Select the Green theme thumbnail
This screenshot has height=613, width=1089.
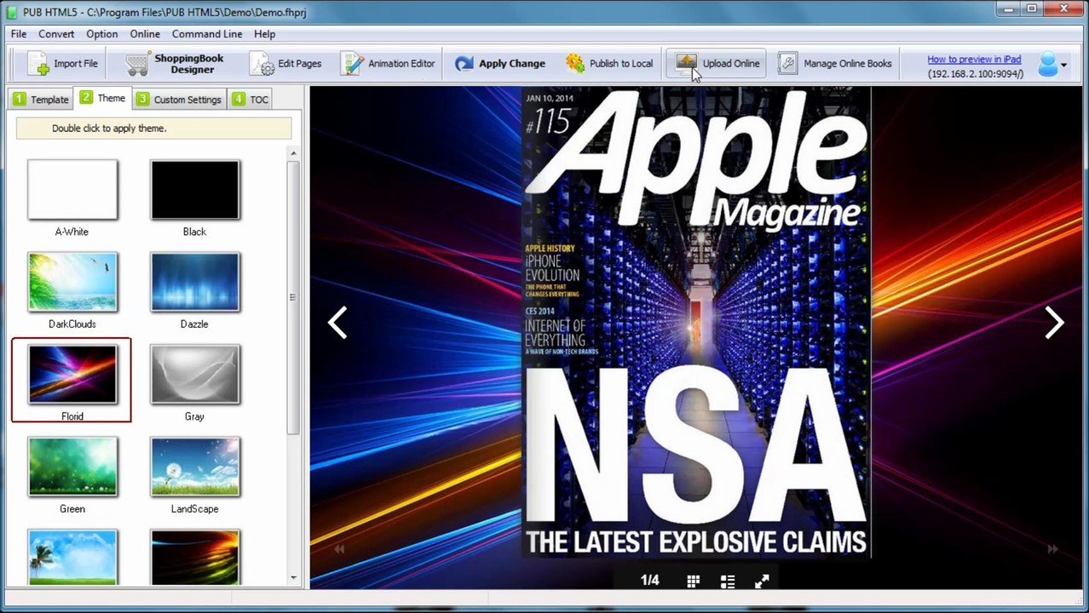(x=72, y=467)
